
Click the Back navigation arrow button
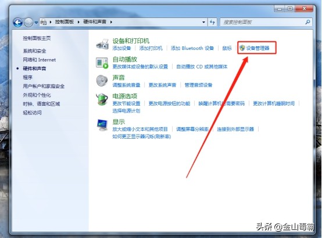coord(18,22)
